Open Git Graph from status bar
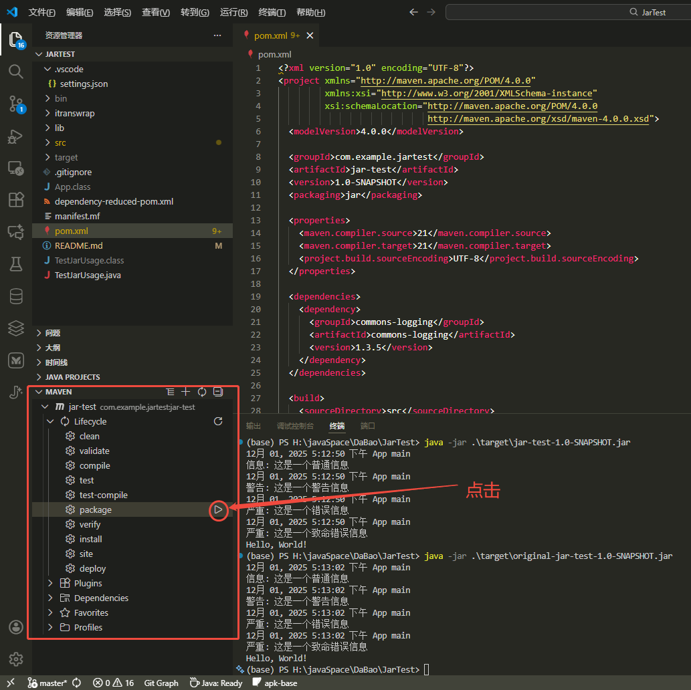This screenshot has width=691, height=690. (x=161, y=683)
